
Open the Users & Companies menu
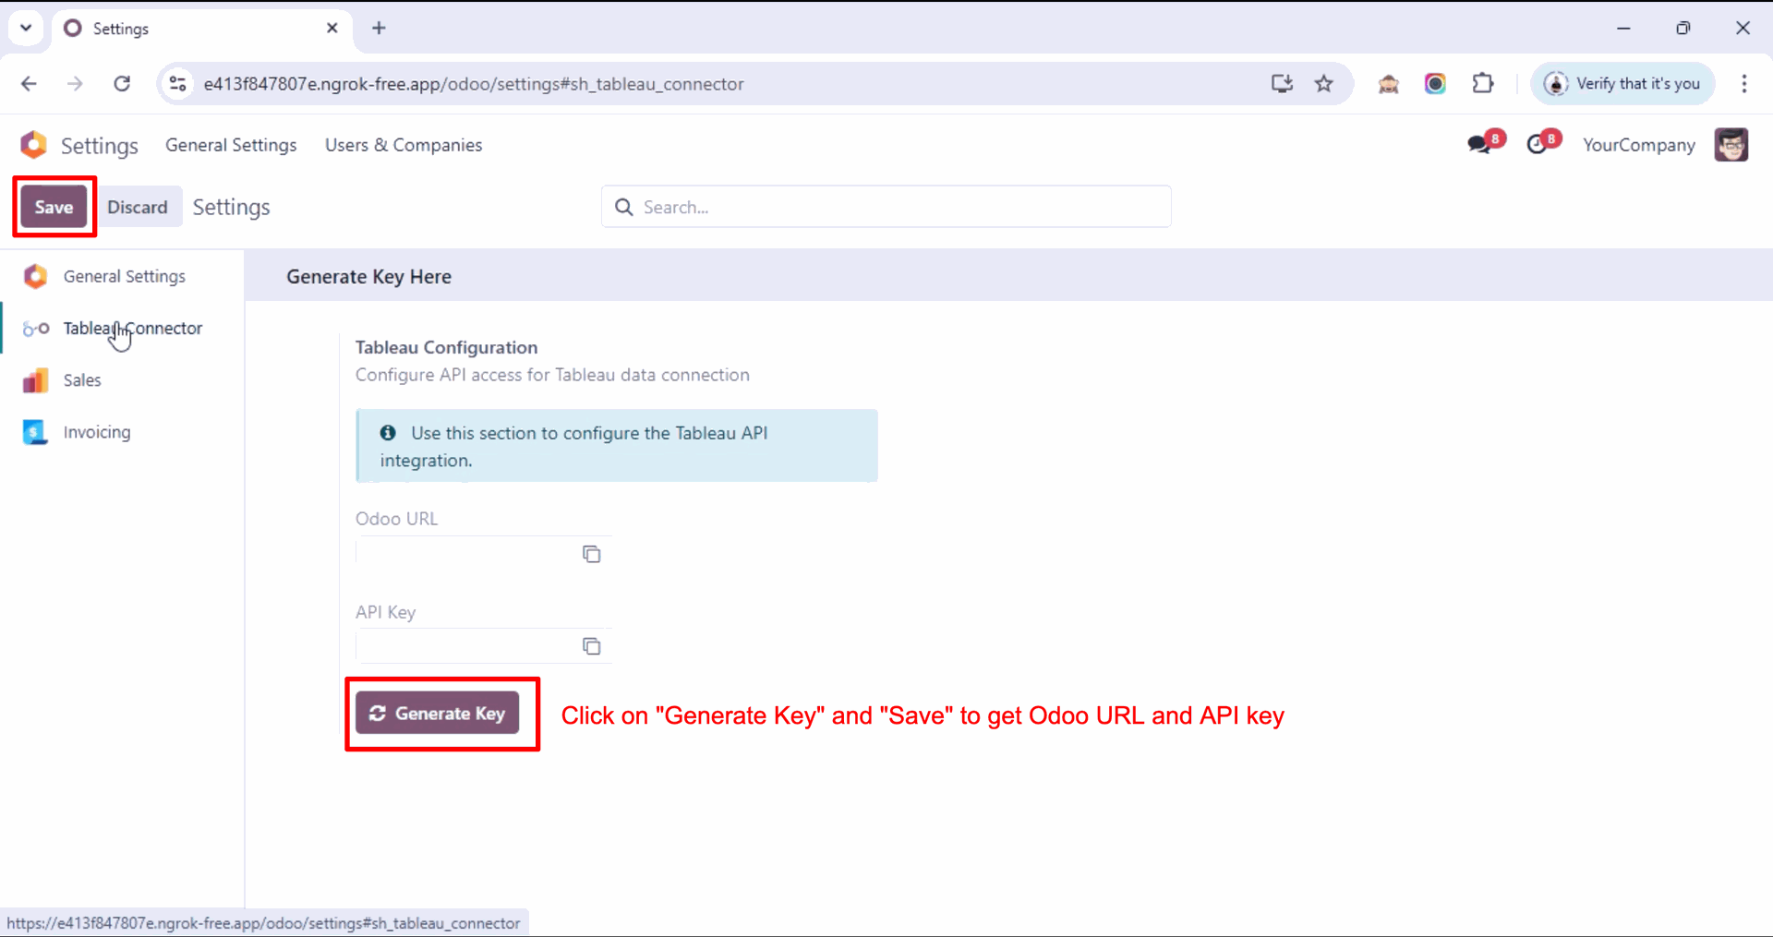point(404,145)
